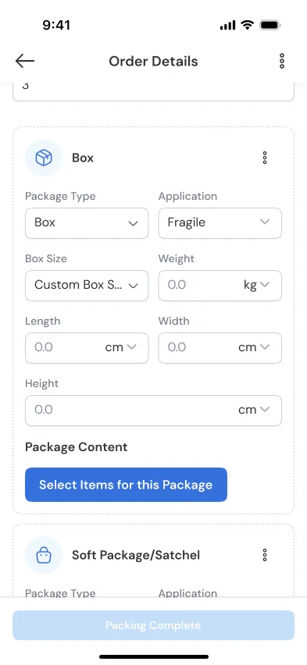Open the Order Details kebab menu
The width and height of the screenshot is (307, 665).
coord(282,61)
